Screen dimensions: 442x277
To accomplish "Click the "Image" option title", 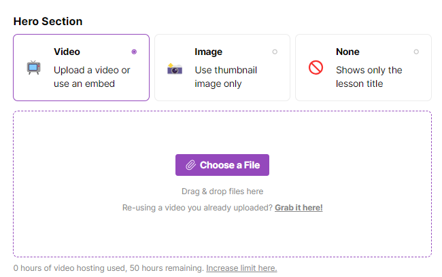I will click(208, 52).
